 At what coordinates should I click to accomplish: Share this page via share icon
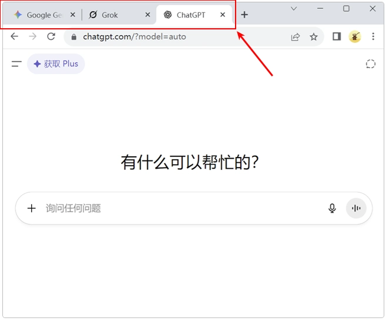click(295, 37)
